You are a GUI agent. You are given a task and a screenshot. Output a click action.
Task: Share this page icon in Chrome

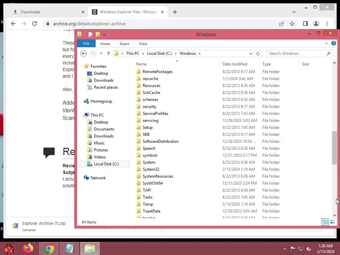coord(282,24)
